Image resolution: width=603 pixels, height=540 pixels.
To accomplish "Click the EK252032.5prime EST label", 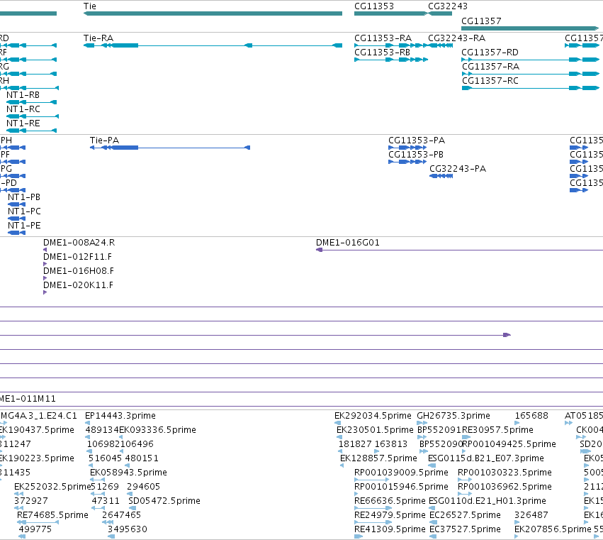I will [x=52, y=487].
